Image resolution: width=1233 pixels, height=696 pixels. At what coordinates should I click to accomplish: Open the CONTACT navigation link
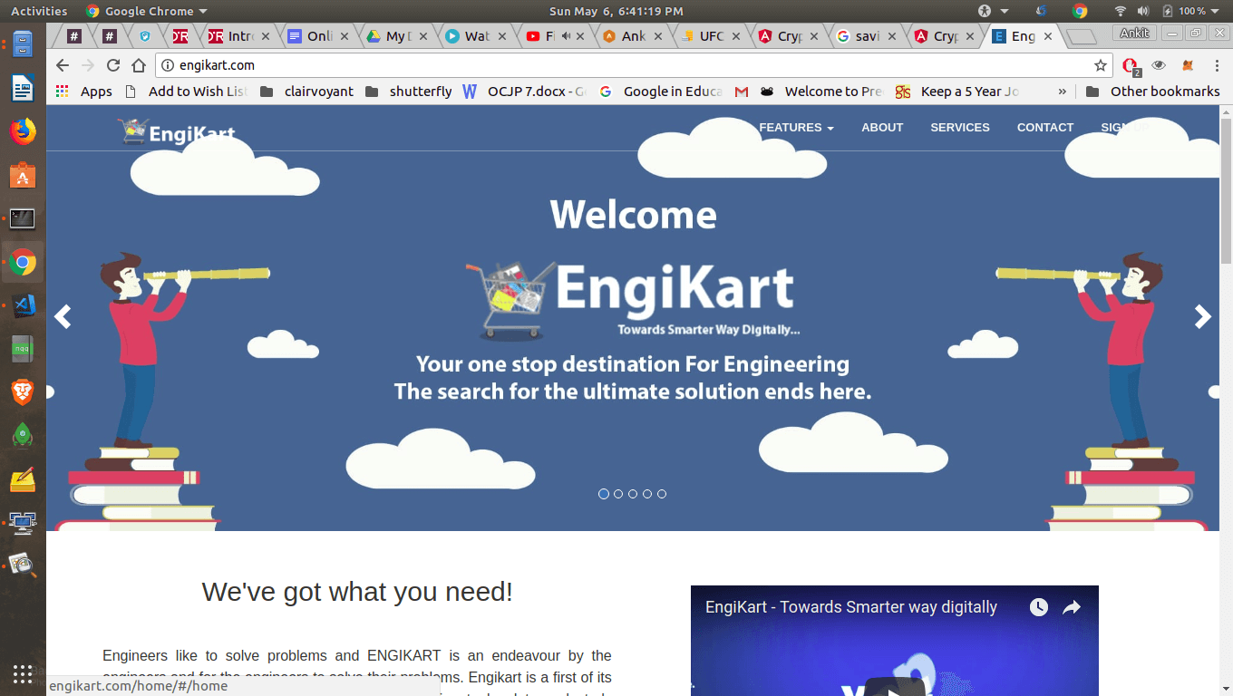pos(1044,128)
